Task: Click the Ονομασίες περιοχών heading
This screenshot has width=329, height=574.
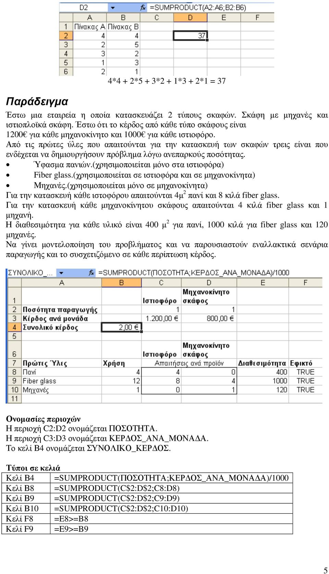Action: (x=44, y=419)
